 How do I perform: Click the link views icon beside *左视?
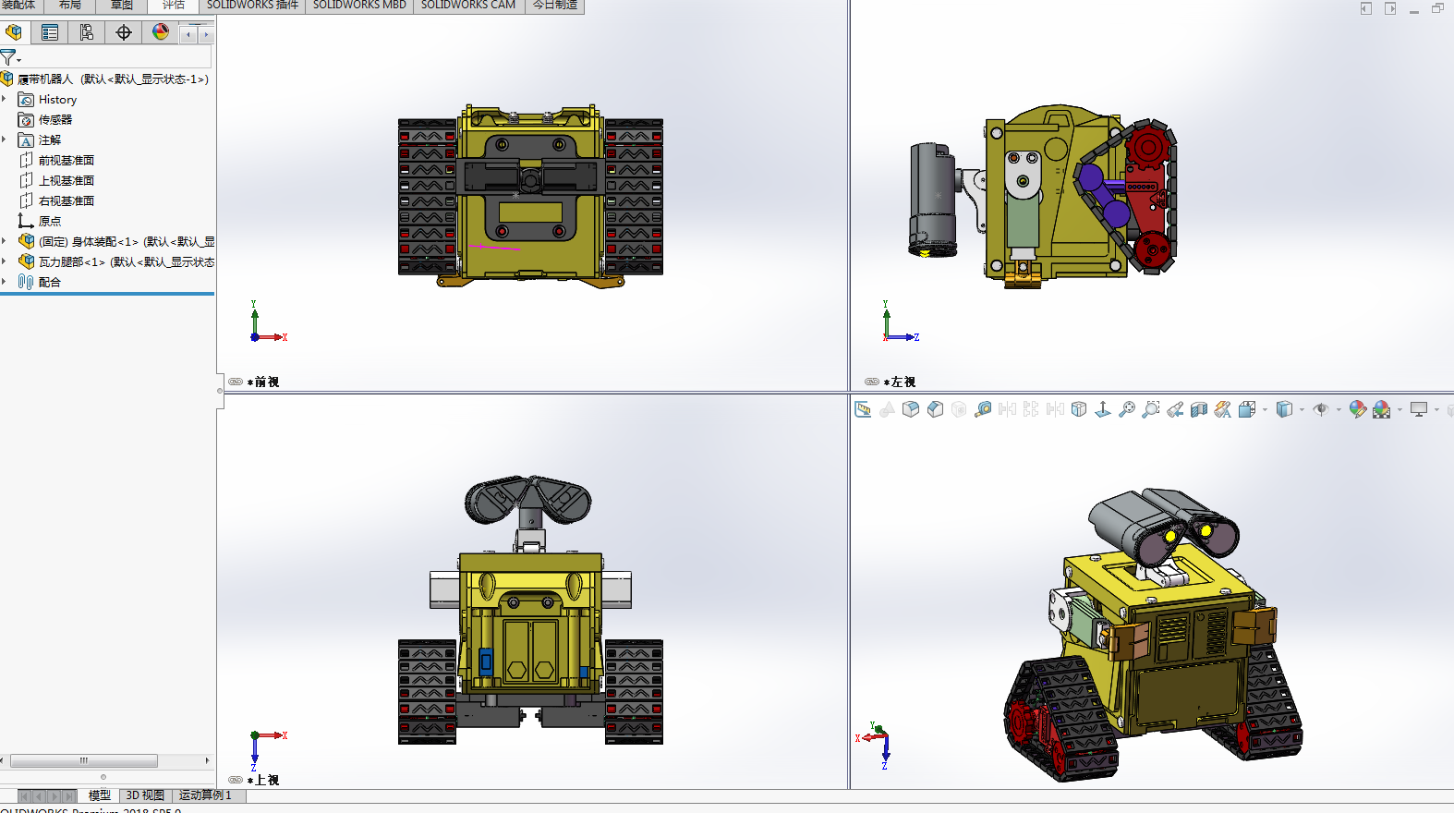click(872, 382)
